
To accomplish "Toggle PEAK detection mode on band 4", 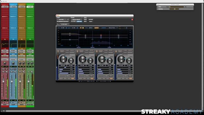I will pos(130,79).
